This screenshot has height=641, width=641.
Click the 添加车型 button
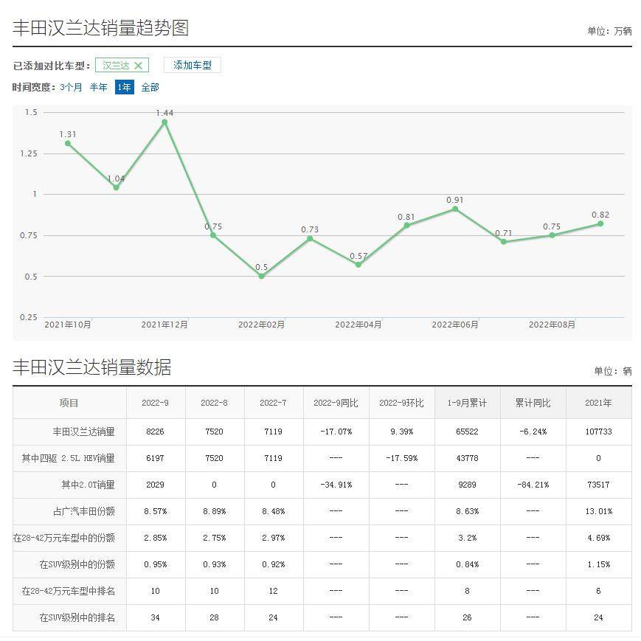192,65
